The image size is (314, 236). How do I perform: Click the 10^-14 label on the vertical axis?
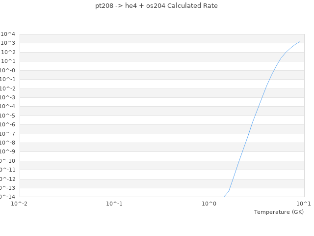(x=6, y=197)
